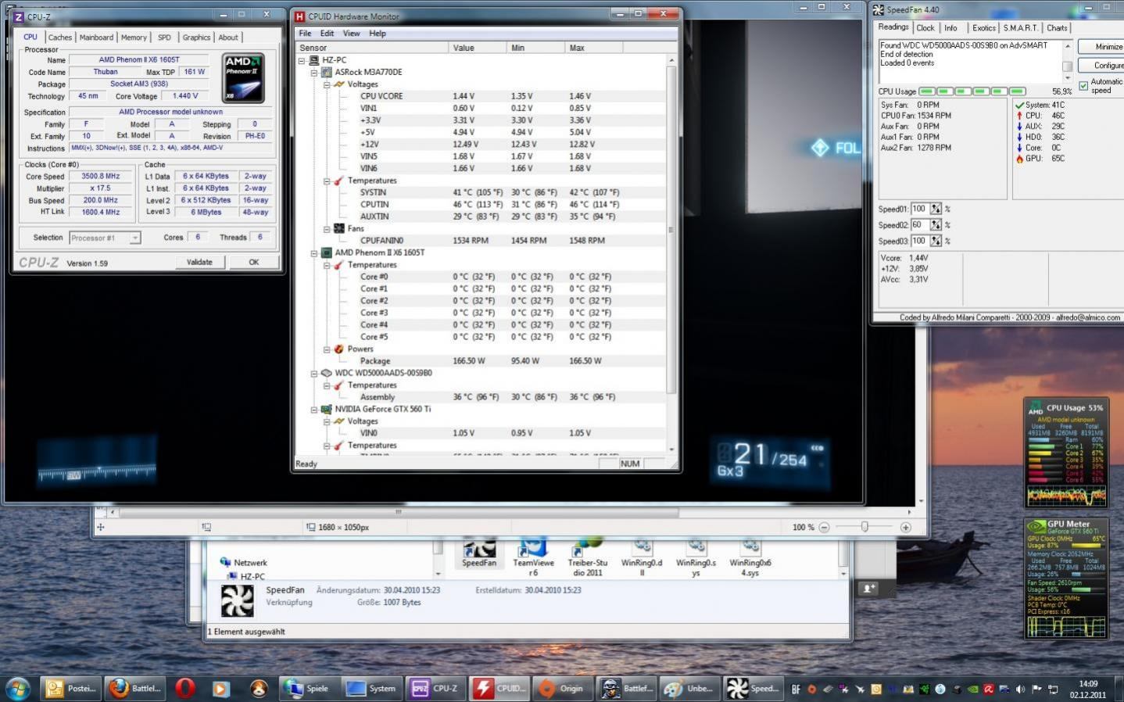Adjust Paint zoom slider handle

click(864, 528)
